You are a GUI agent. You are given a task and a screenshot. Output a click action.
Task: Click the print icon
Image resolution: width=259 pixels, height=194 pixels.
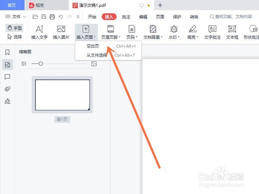(x=52, y=17)
